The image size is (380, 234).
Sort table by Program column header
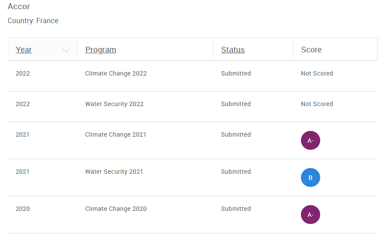pos(100,50)
